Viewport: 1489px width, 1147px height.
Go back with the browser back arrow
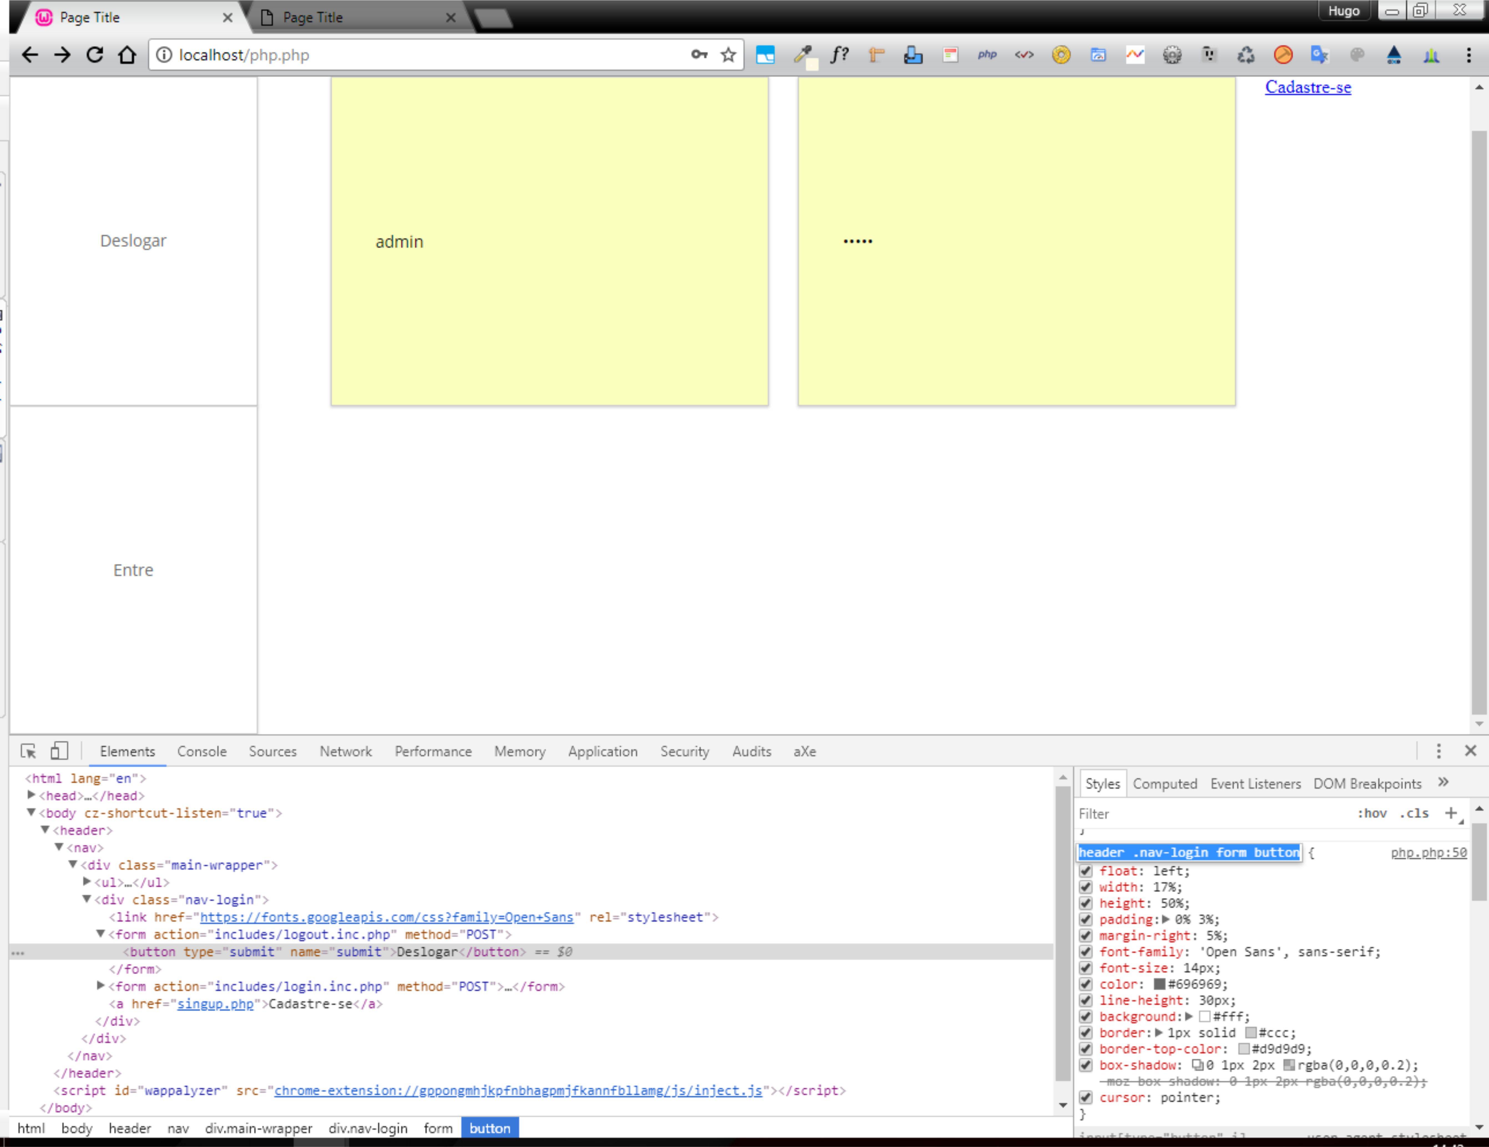point(30,55)
